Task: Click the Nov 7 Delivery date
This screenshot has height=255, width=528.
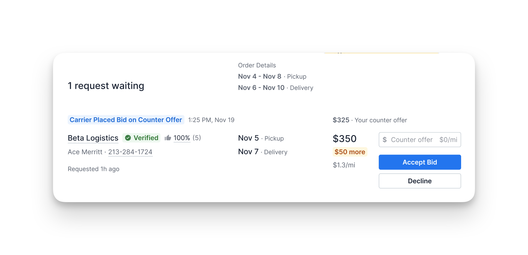Action: tap(263, 152)
